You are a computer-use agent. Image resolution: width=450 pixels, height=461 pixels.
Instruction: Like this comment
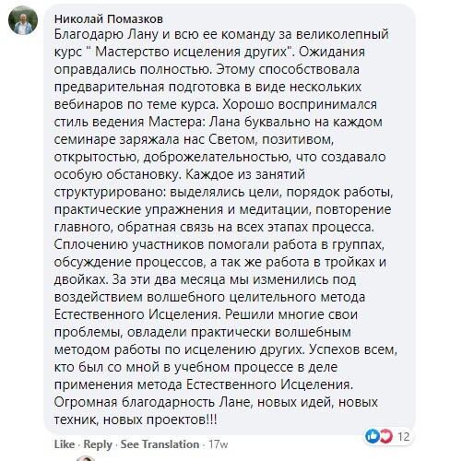tap(65, 444)
